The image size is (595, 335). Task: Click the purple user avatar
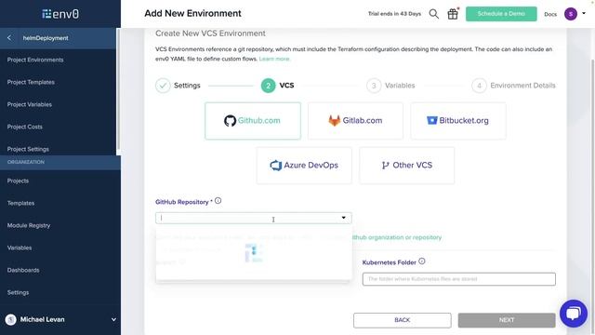pos(571,14)
